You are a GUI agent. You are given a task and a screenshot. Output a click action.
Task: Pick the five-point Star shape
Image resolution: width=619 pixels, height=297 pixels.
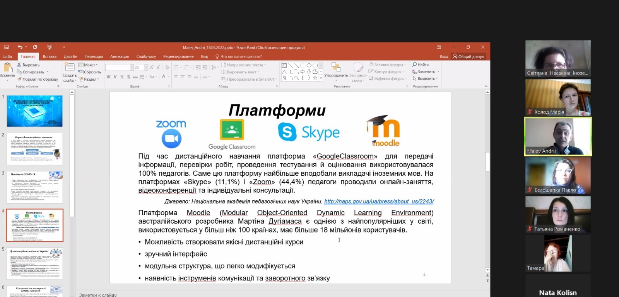point(315,78)
